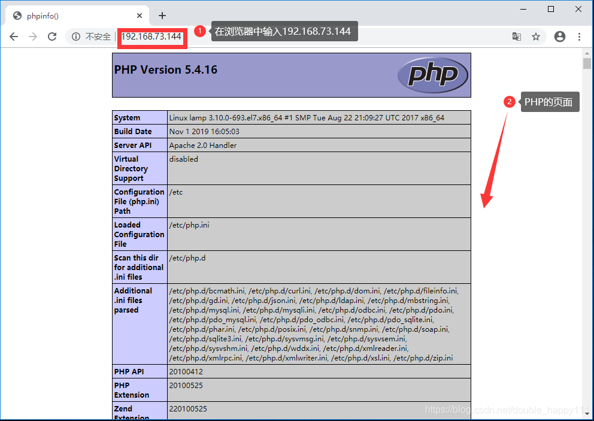Minimize the Chrome window

pyautogui.click(x=523, y=9)
